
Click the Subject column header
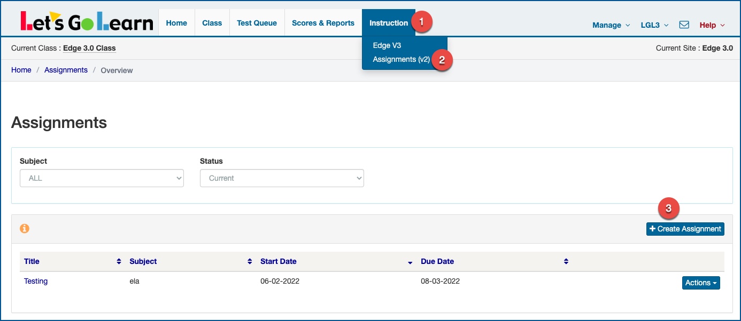pyautogui.click(x=143, y=261)
